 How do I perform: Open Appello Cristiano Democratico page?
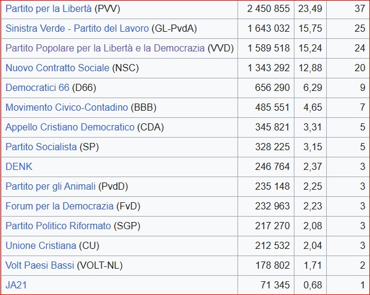click(70, 127)
